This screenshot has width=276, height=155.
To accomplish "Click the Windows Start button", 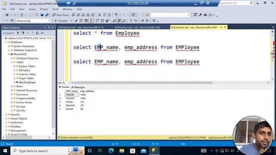I will point(5,151).
